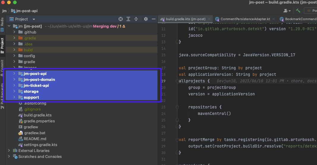Collapse the jm [jm-post] root node
317x165 pixels.
tap(9, 26)
